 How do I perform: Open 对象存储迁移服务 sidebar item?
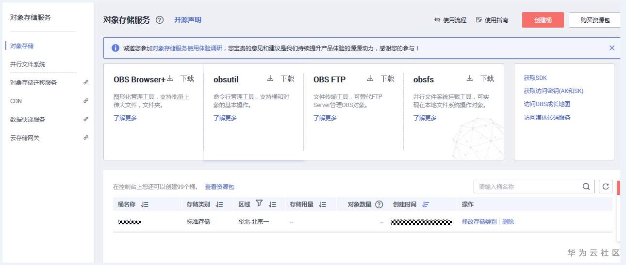[33, 83]
